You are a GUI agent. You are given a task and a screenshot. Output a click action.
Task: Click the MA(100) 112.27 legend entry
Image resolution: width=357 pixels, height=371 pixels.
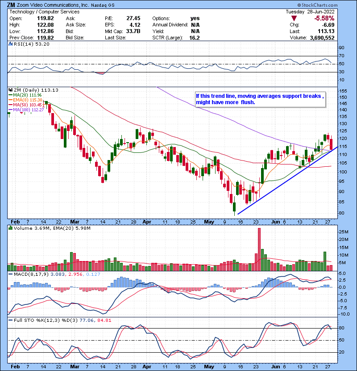point(26,110)
